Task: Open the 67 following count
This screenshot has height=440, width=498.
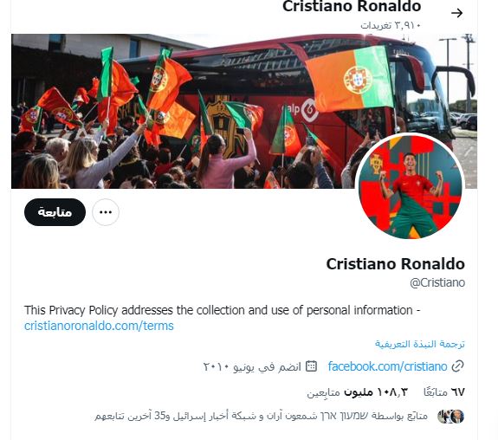Action: point(444,392)
